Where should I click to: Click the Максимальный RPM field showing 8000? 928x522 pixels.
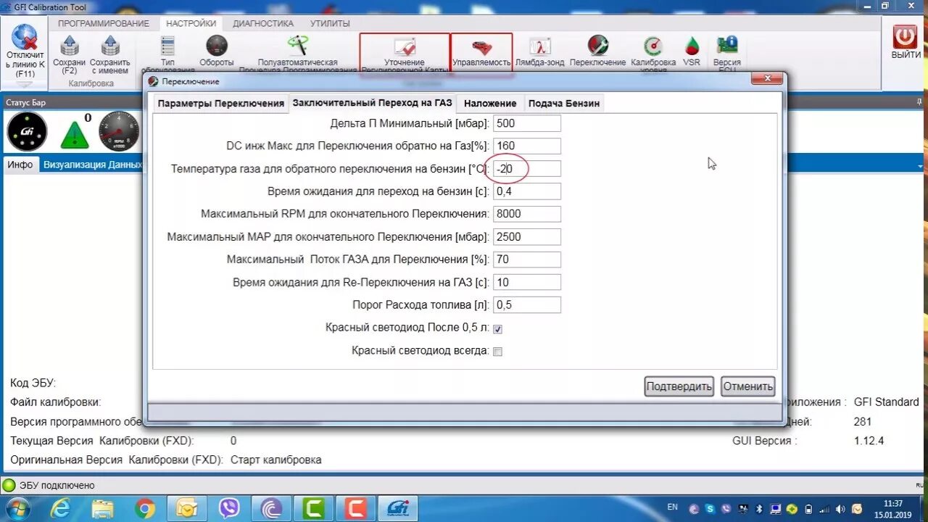tap(527, 214)
